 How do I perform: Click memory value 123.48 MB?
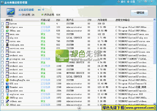[103, 87]
